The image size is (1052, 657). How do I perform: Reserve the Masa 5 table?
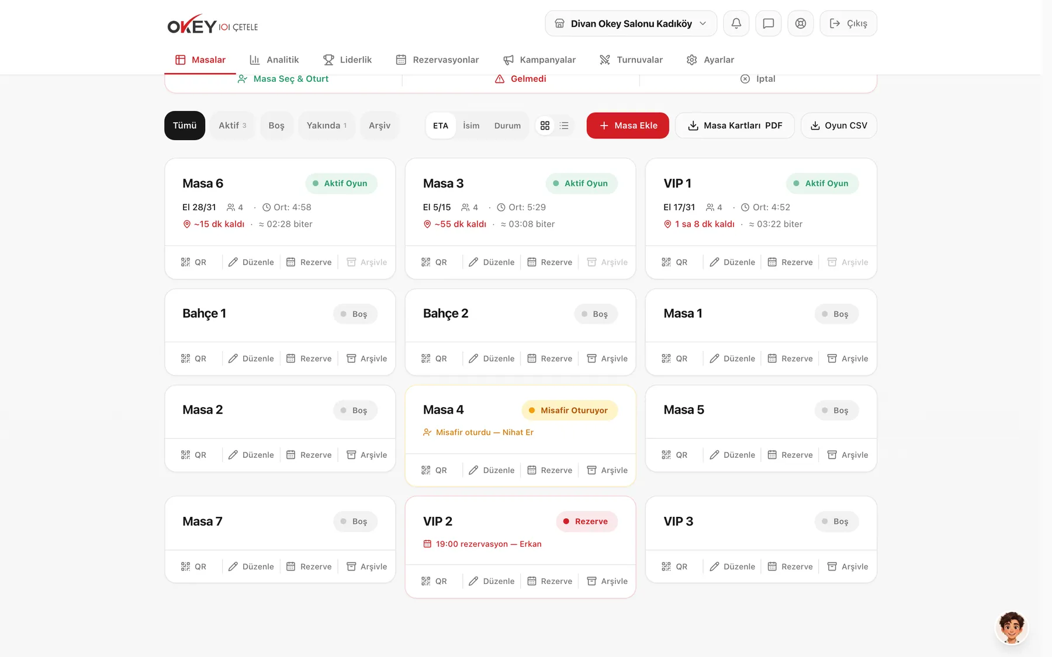pyautogui.click(x=790, y=455)
